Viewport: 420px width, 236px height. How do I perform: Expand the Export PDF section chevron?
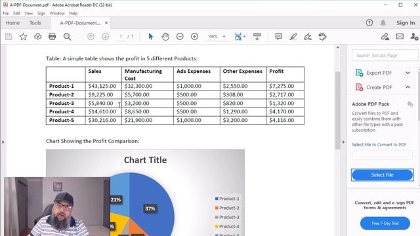408,73
